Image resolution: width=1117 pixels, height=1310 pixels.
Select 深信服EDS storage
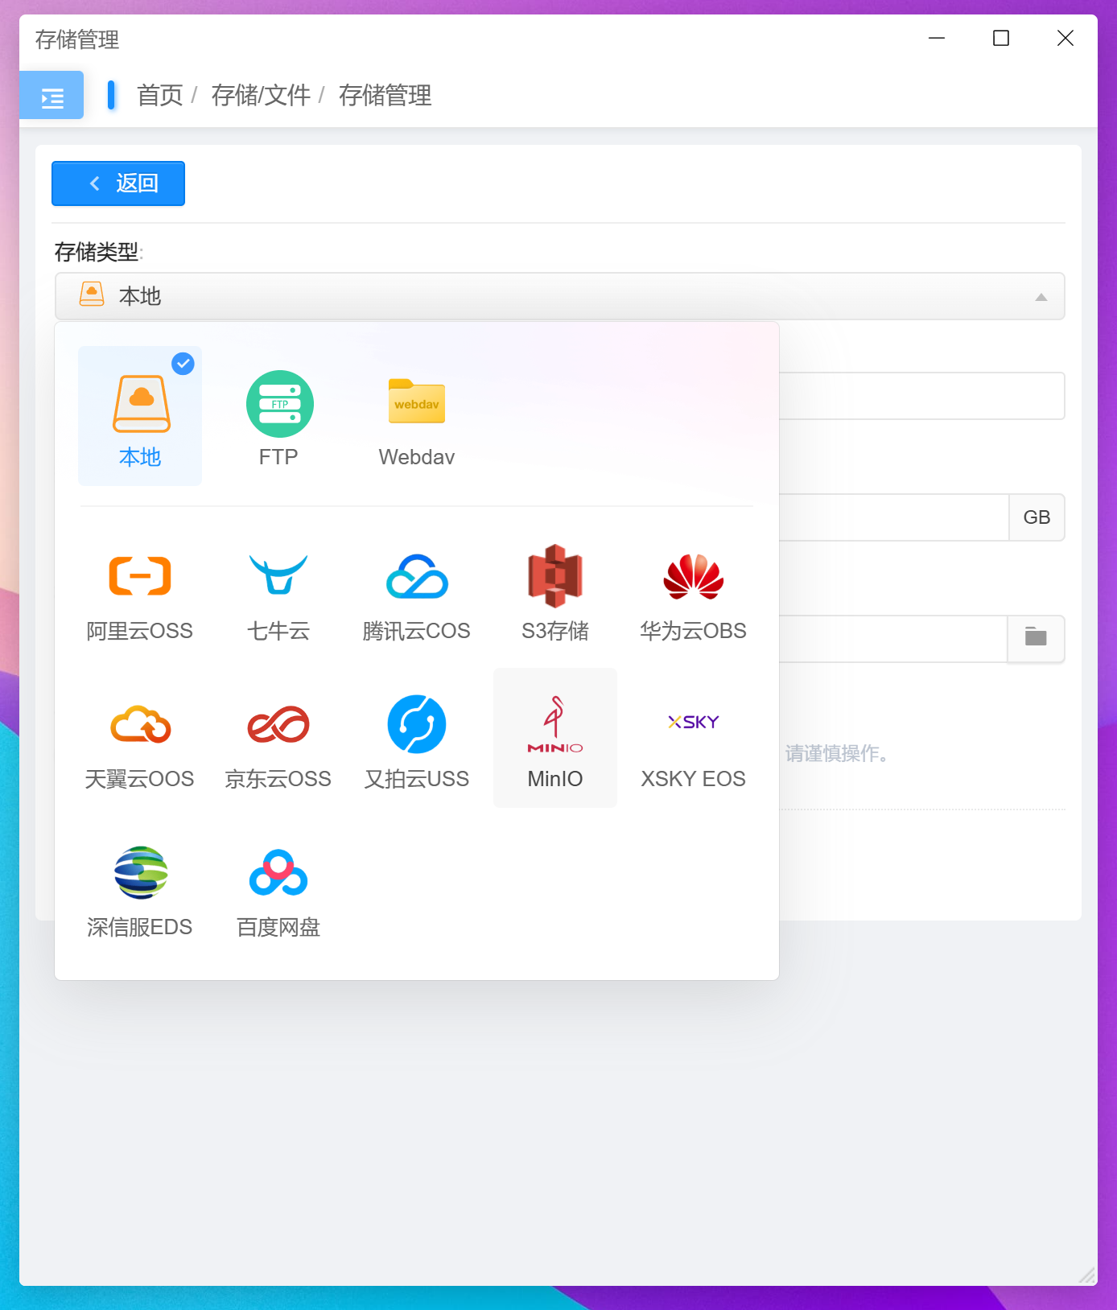coord(140,886)
